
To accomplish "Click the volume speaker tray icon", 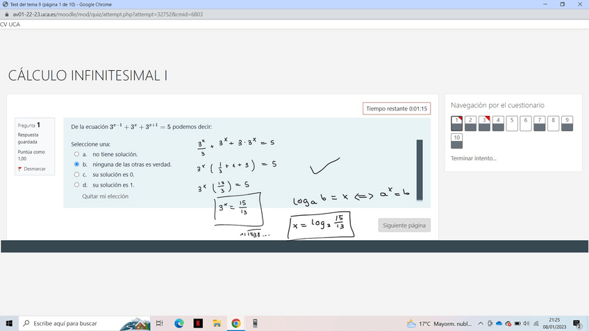I will pyautogui.click(x=526, y=323).
